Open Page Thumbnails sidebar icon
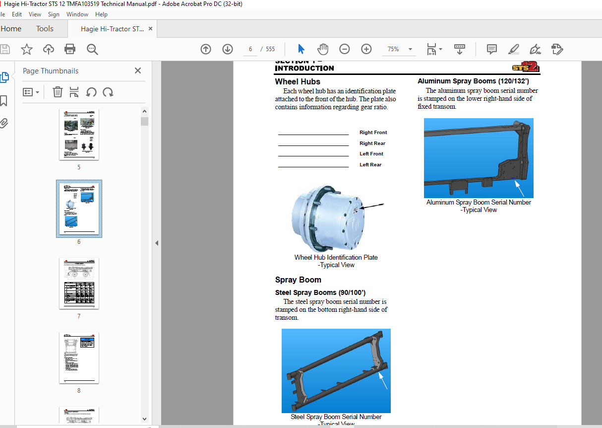 (x=4, y=77)
